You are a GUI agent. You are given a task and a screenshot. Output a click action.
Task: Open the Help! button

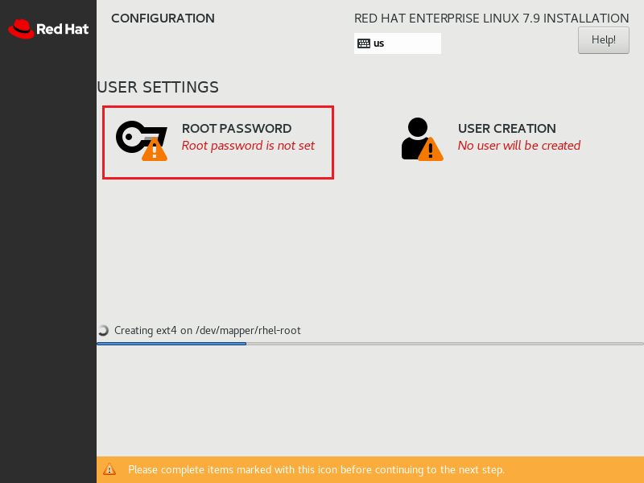pyautogui.click(x=603, y=39)
